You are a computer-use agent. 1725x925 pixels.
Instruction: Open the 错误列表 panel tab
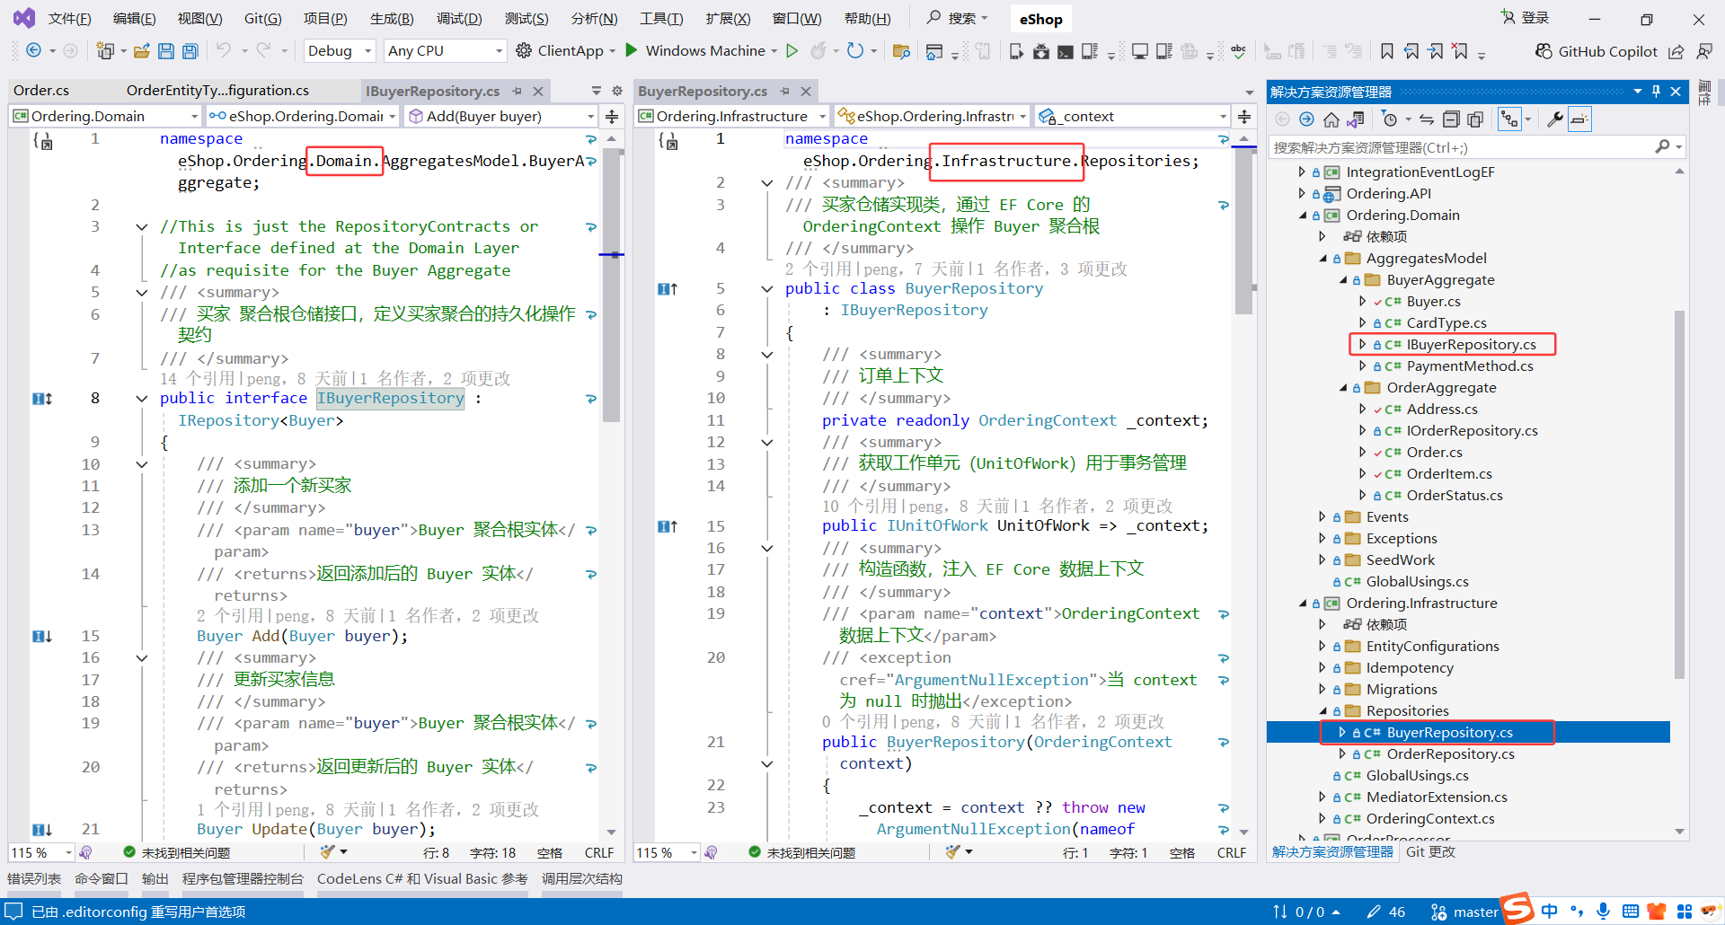point(34,879)
